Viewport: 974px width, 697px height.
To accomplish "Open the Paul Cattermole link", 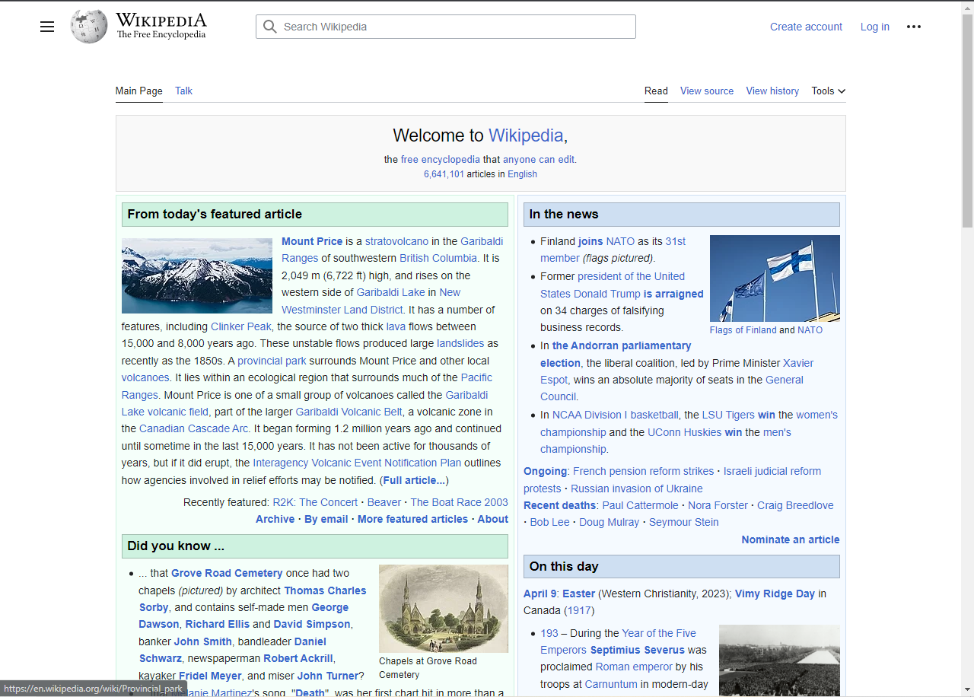I will coord(640,505).
